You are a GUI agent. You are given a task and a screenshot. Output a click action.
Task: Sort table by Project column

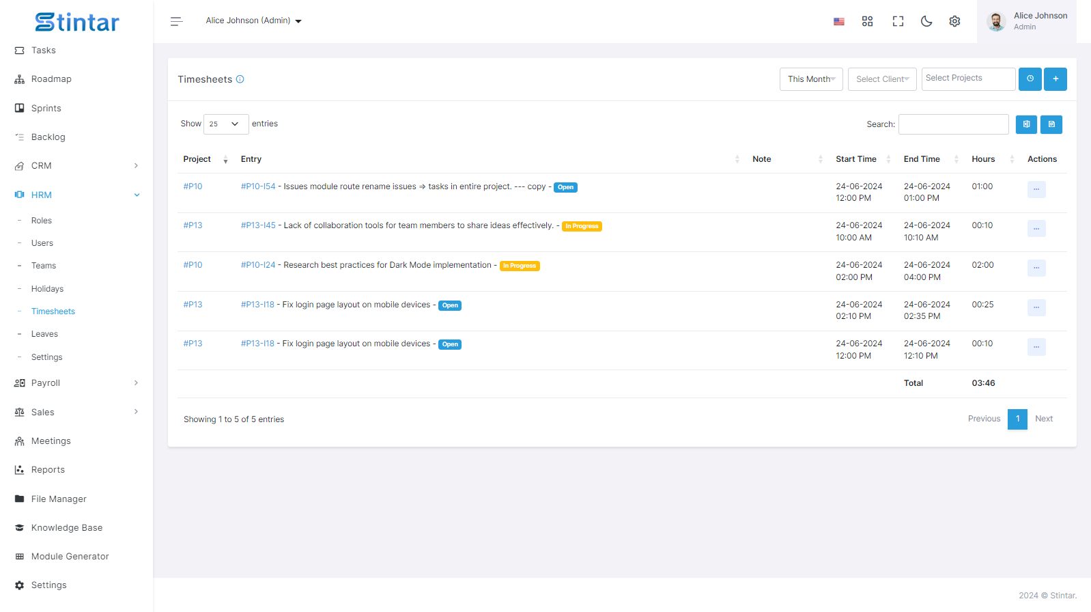click(x=205, y=159)
